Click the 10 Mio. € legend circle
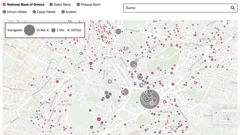This screenshot has height=135, width=240. (29, 30)
